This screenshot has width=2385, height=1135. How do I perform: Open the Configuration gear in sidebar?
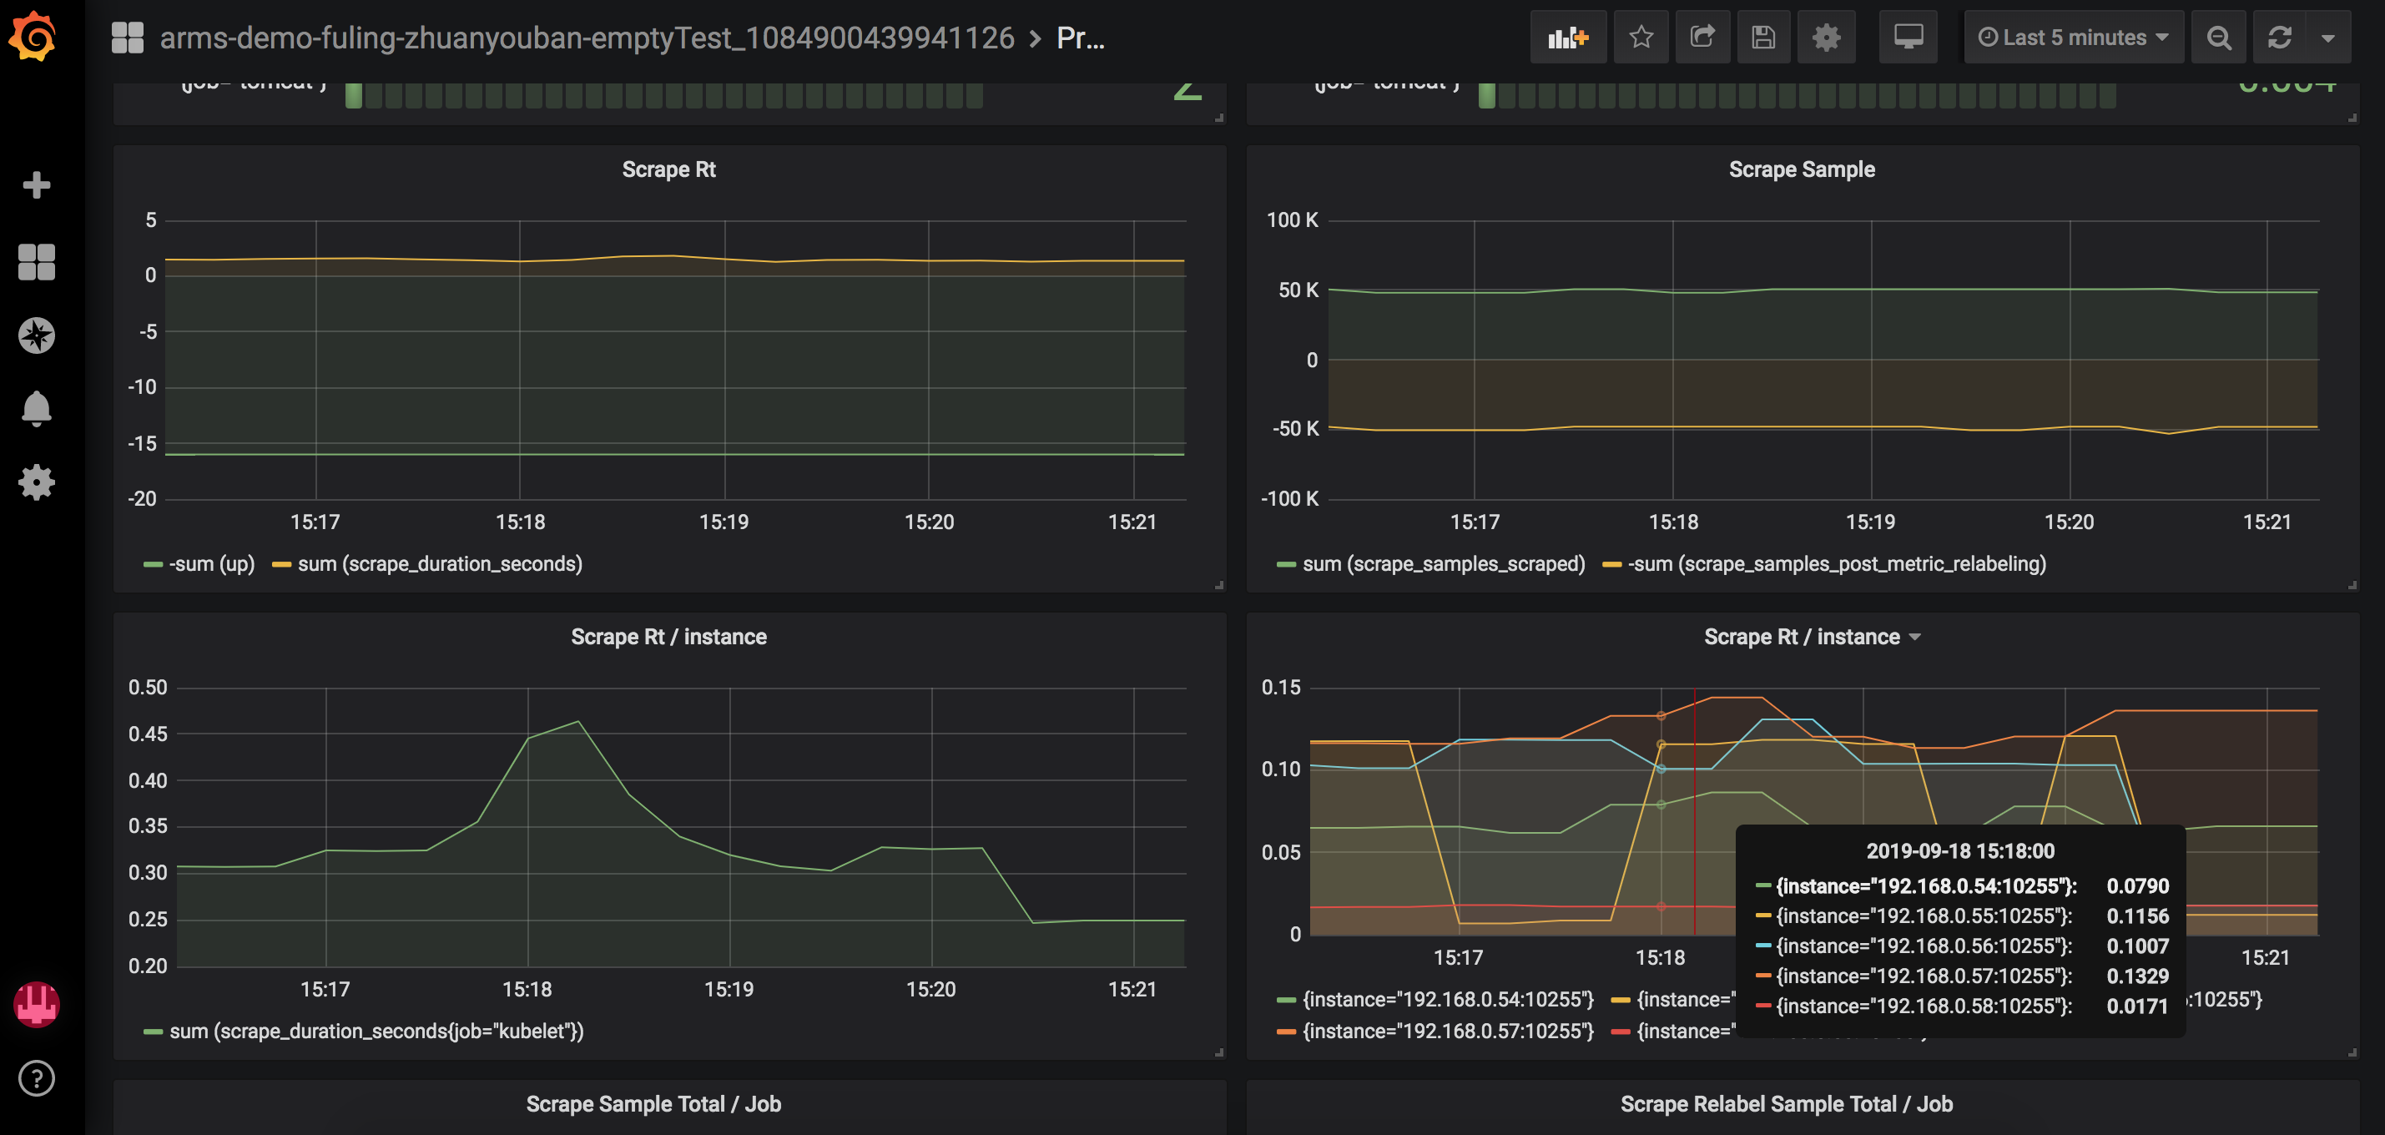36,482
